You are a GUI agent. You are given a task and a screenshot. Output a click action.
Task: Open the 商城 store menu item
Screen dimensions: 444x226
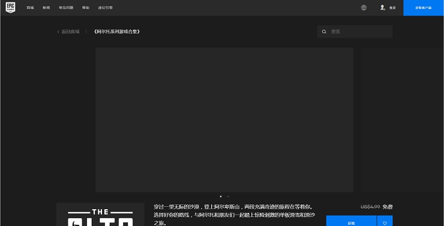coord(30,8)
